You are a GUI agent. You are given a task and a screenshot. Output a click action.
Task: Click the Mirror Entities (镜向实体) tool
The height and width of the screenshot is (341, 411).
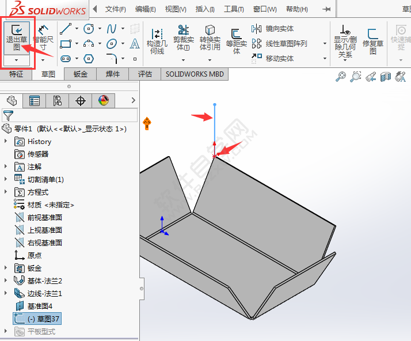click(273, 28)
